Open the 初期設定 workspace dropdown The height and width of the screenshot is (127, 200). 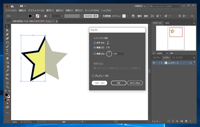pos(140,6)
